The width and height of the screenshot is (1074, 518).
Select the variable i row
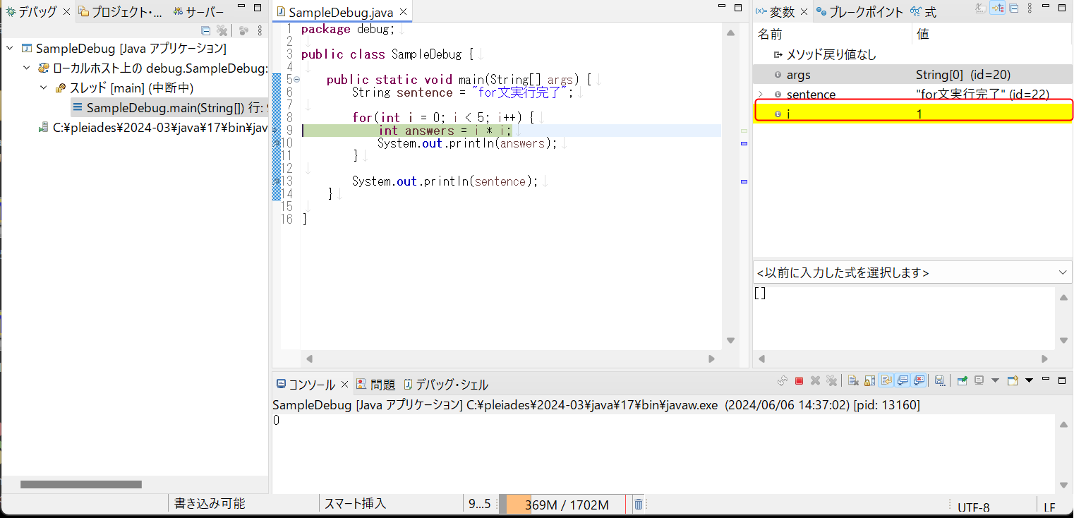click(912, 114)
